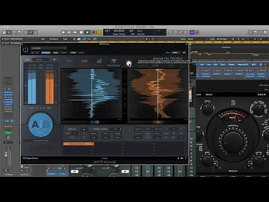Click the Stop button in transport
The image size is (269, 202).
pyautogui.click(x=81, y=33)
